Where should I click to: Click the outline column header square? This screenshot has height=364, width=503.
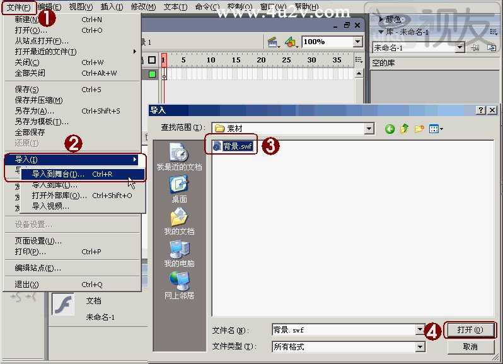pyautogui.click(x=152, y=60)
